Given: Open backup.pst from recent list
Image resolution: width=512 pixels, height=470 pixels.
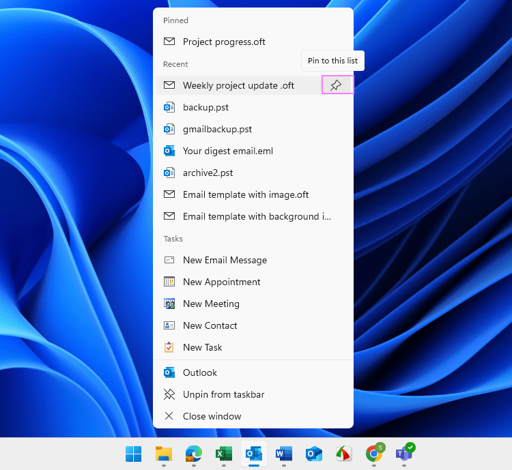Looking at the screenshot, I should (x=253, y=107).
